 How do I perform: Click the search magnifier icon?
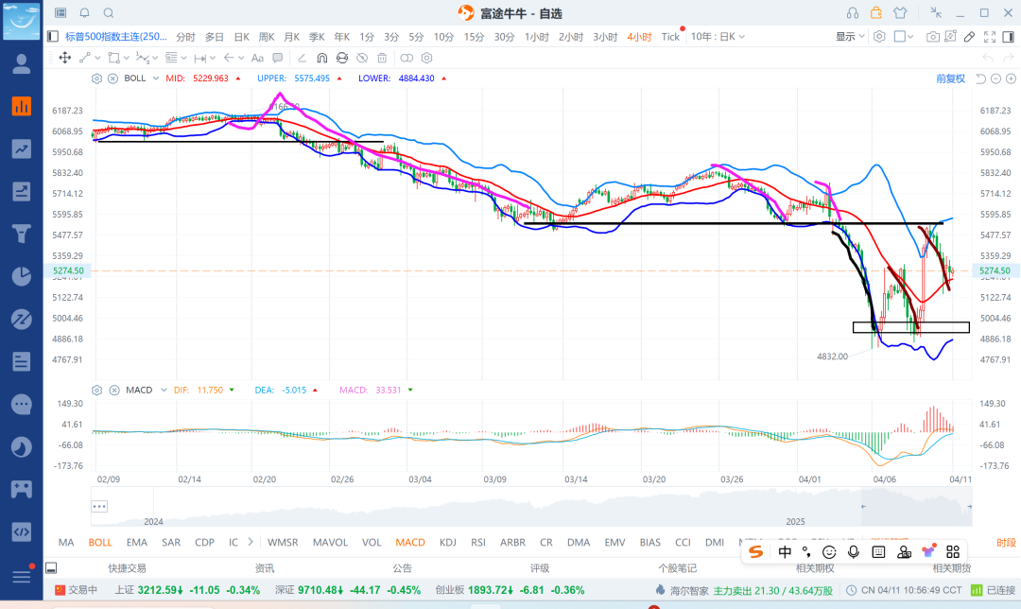coord(109,13)
